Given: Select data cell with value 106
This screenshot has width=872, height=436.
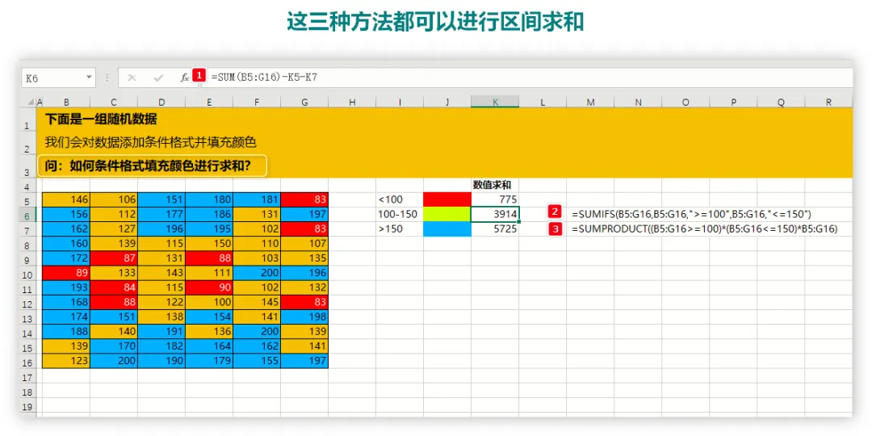Looking at the screenshot, I should [114, 199].
